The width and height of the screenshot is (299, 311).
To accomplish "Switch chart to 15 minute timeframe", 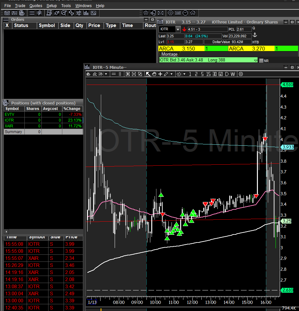I will (208, 74).
